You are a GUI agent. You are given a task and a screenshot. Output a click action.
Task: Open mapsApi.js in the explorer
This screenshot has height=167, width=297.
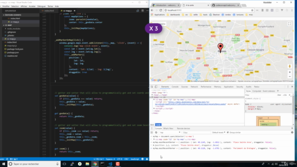point(12,45)
